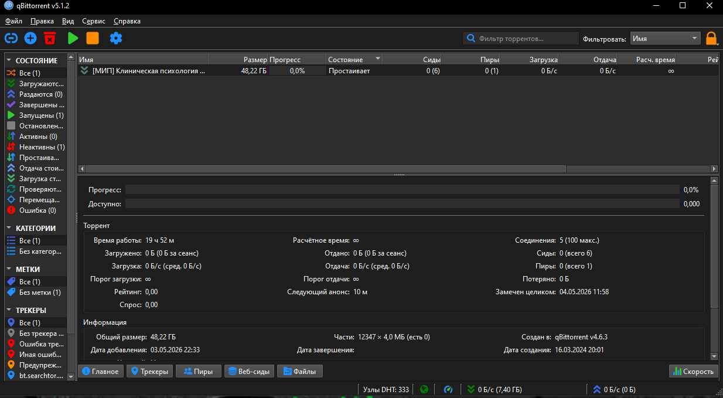Collapse the СОСТОЯНИЕ section
The height and width of the screenshot is (398, 723).
pyautogui.click(x=10, y=60)
